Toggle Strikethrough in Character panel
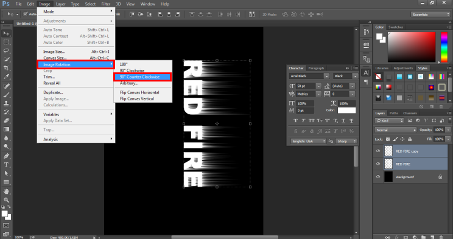The image size is (453, 239). [x=351, y=120]
